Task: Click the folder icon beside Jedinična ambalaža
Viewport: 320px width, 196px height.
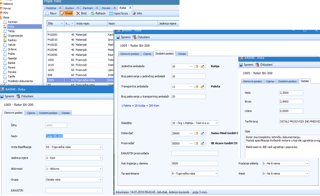Action: (x=196, y=66)
